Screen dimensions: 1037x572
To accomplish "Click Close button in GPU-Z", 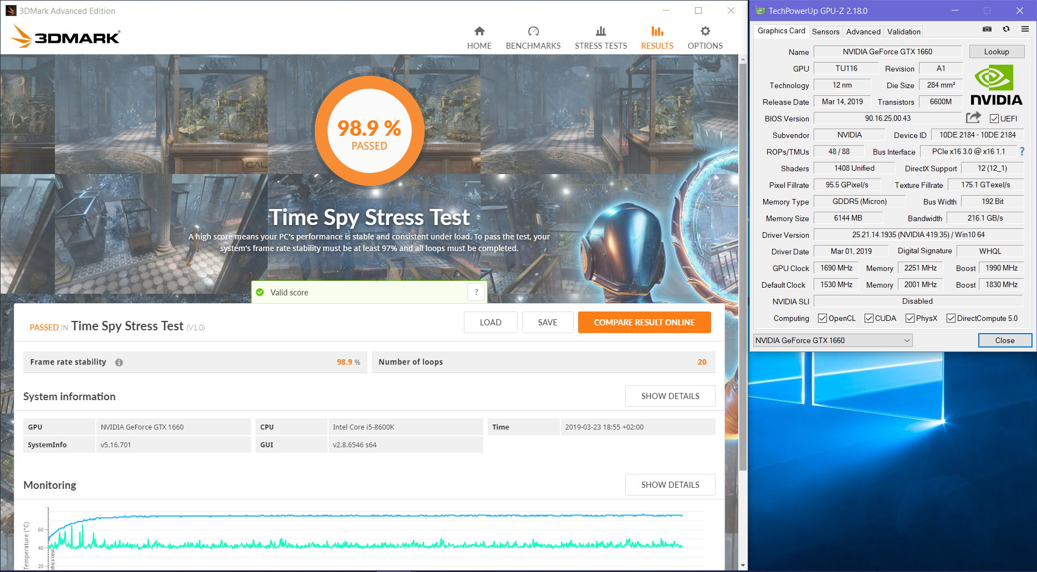I will point(1005,340).
